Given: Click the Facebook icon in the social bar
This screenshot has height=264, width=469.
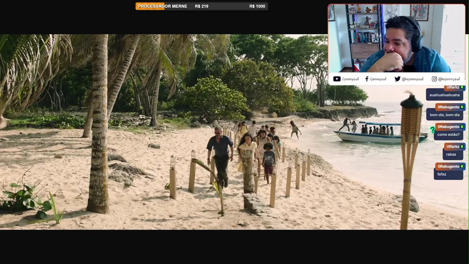Looking at the screenshot, I should click(x=367, y=79).
